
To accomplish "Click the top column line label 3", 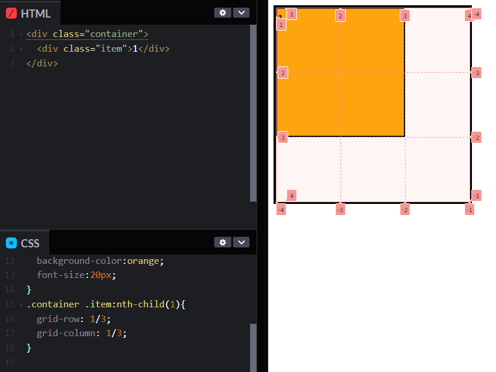I will pyautogui.click(x=405, y=15).
